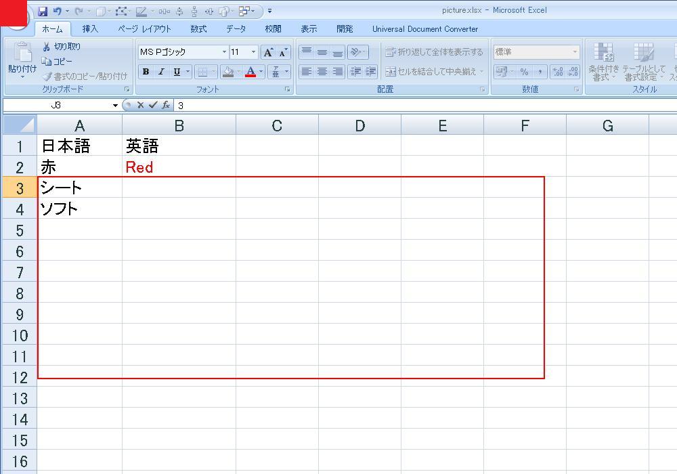Open the Universal Document Converter tab
The image size is (677, 474).
425,29
